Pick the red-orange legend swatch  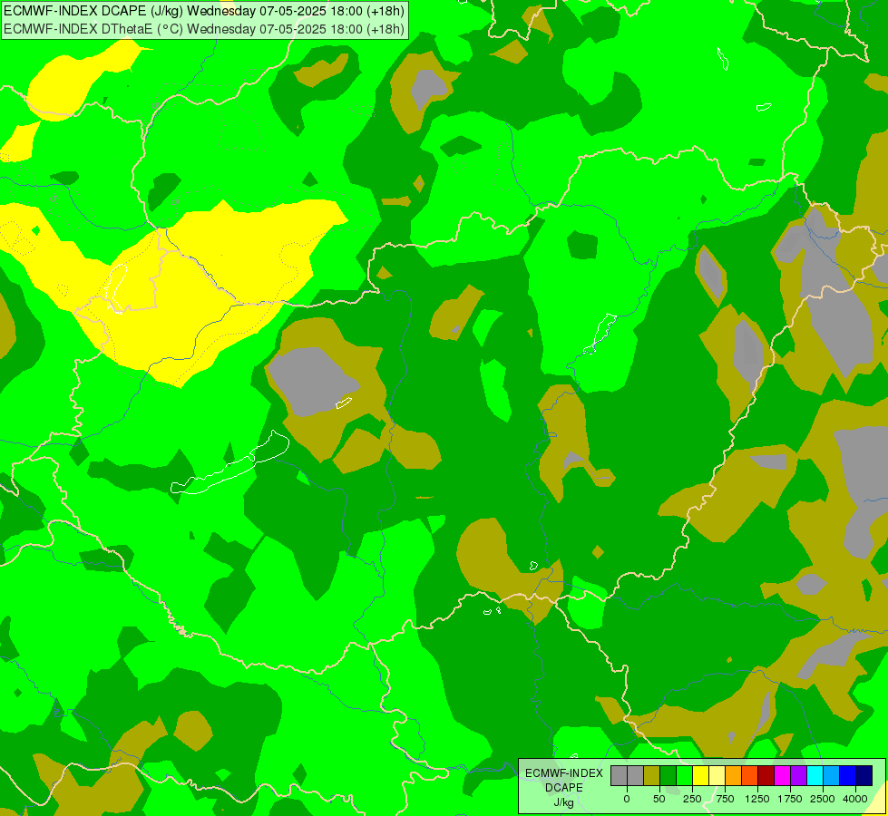tap(750, 776)
